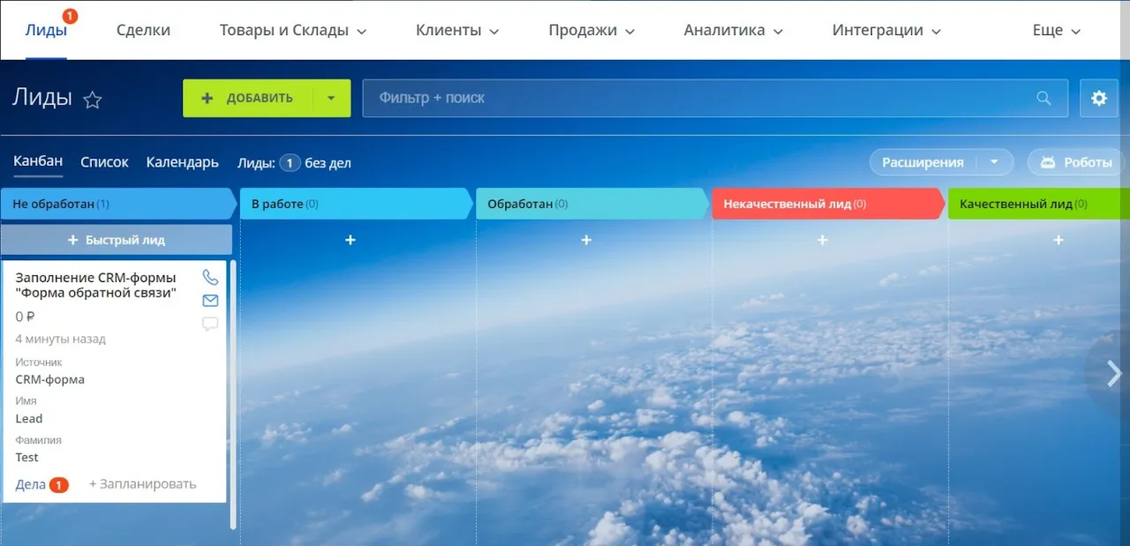Open the Сделки menu item
This screenshot has width=1130, height=546.
pos(143,29)
